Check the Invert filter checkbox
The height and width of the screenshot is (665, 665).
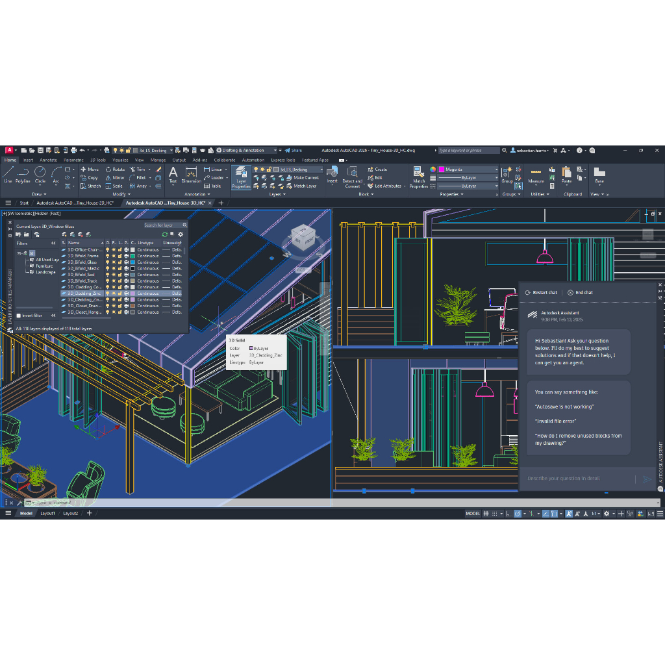[19, 316]
